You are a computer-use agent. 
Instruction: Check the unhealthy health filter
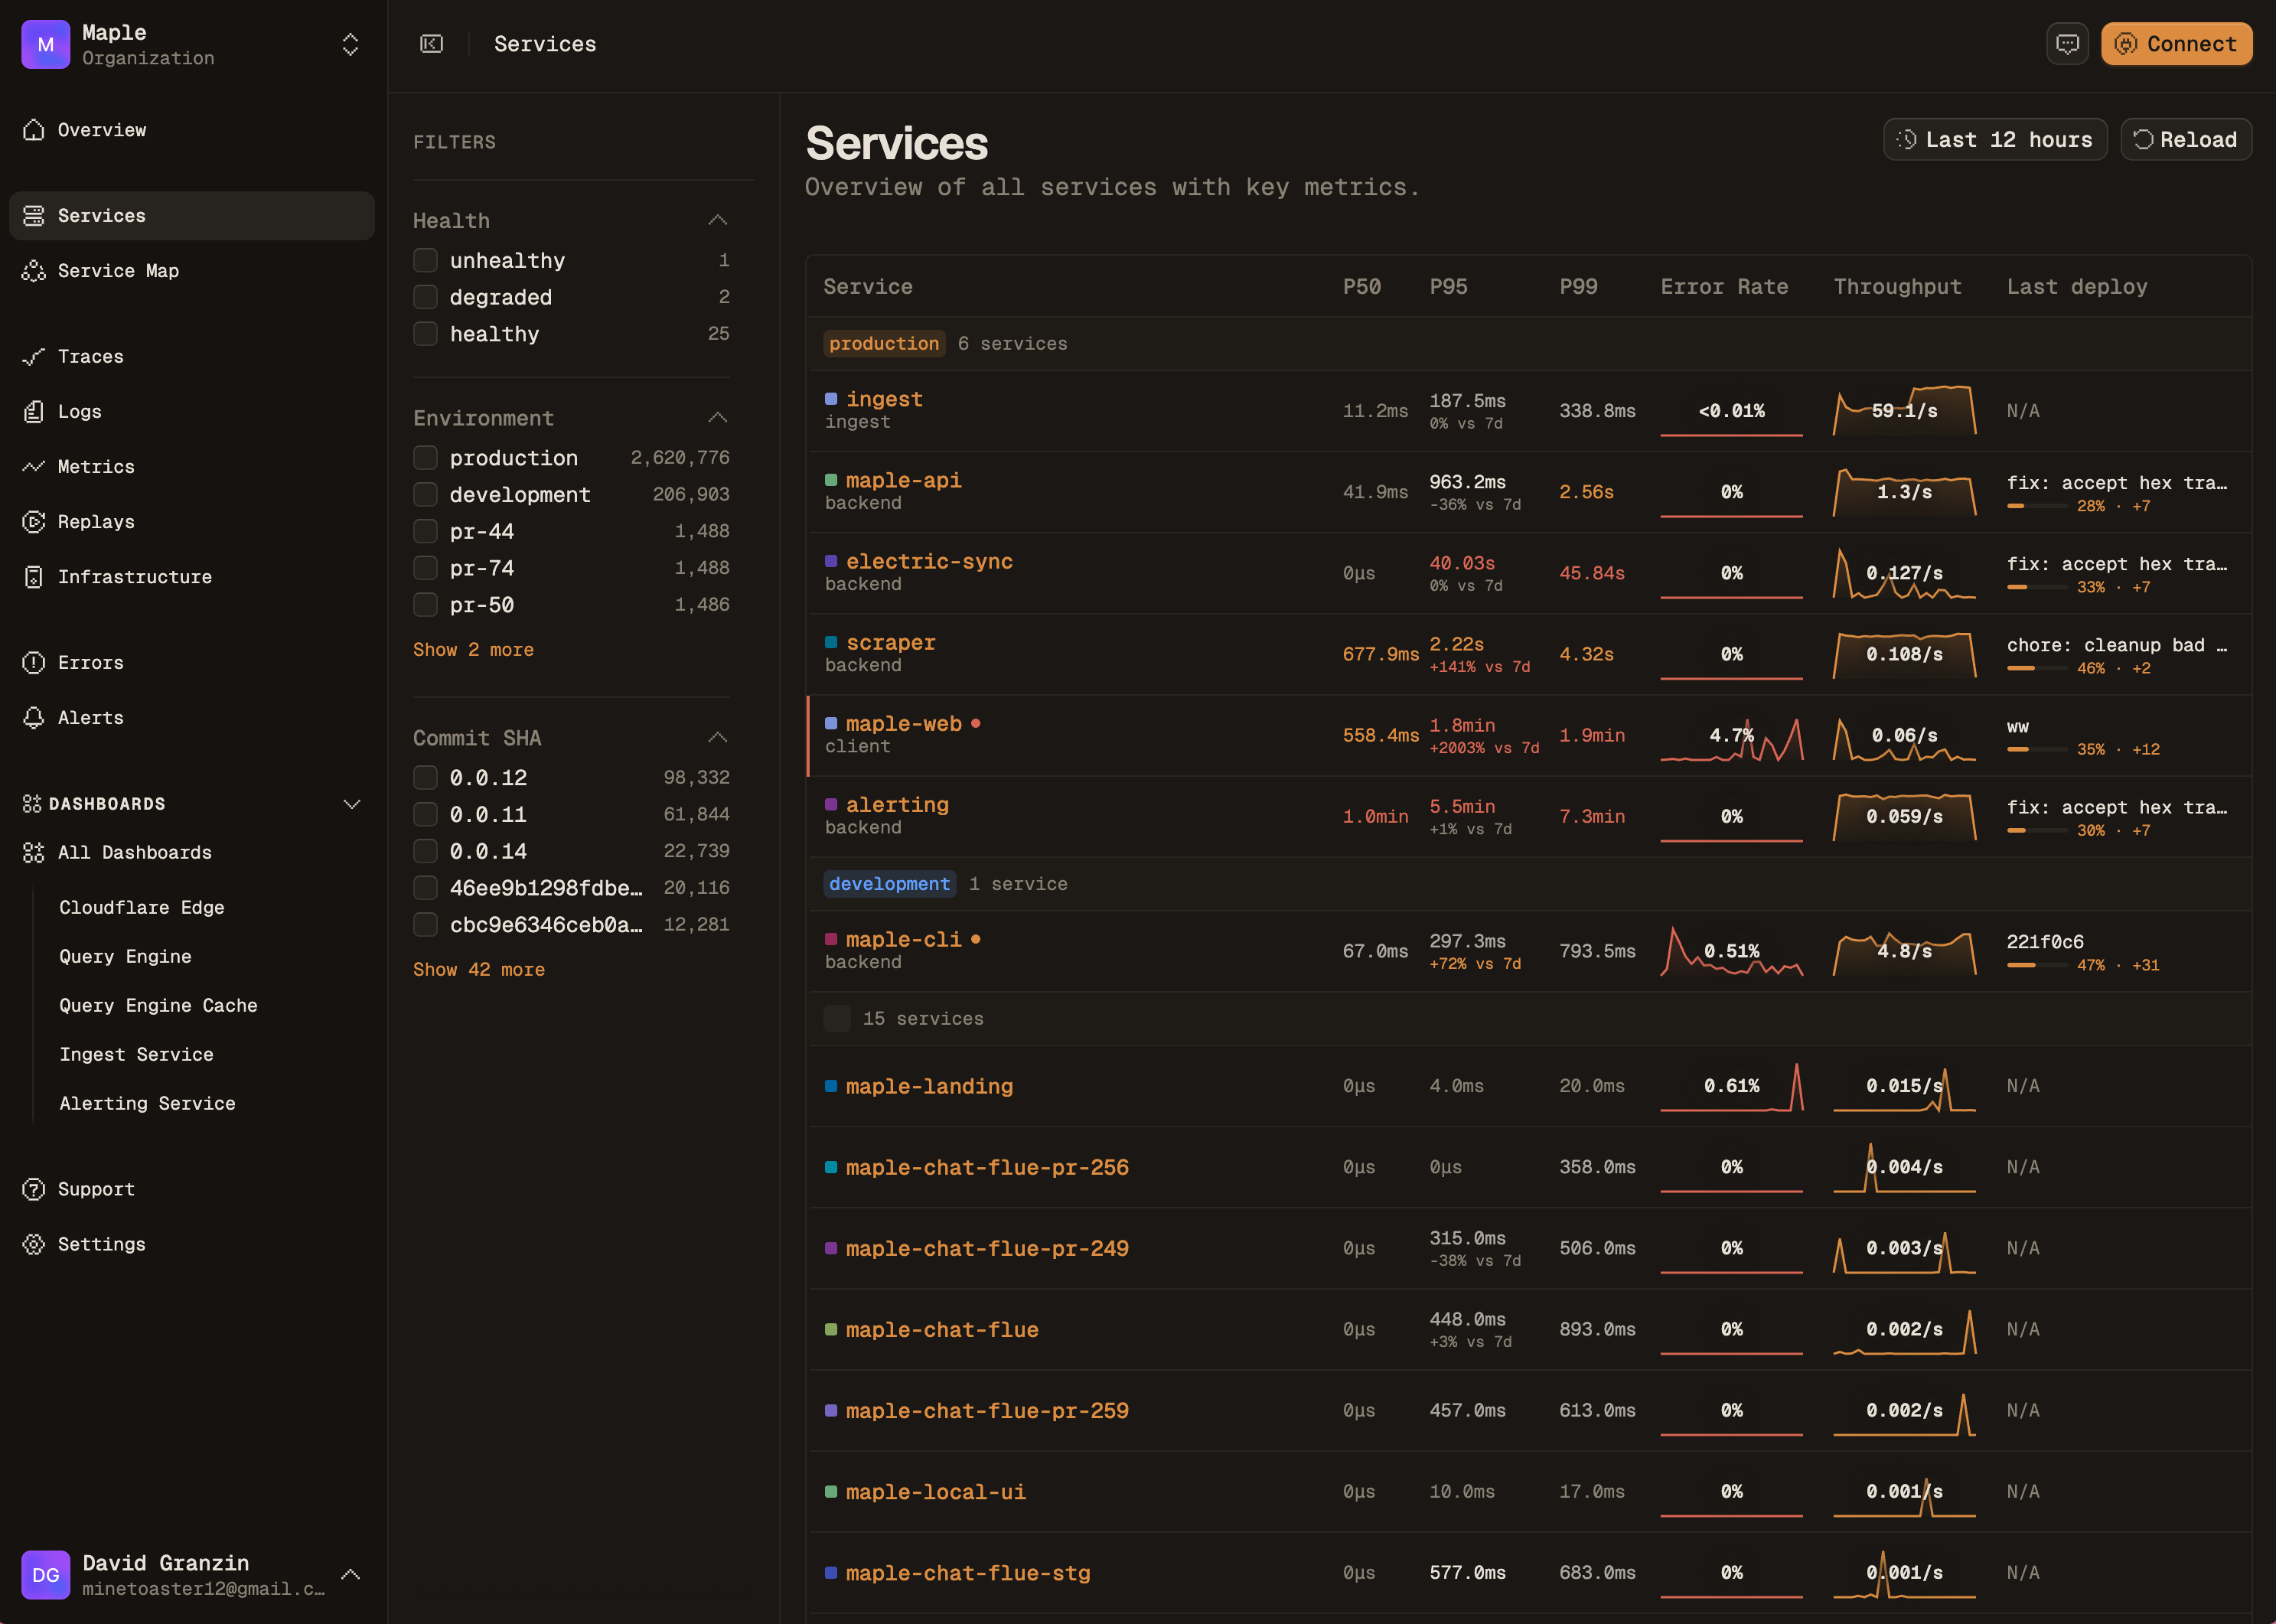click(x=426, y=261)
